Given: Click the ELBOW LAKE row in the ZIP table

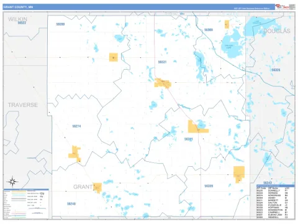Looking at the screenshot, I should 273,215.
